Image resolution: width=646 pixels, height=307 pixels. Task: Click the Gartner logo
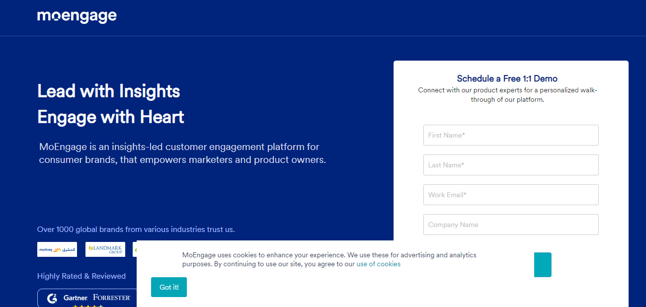pos(76,298)
